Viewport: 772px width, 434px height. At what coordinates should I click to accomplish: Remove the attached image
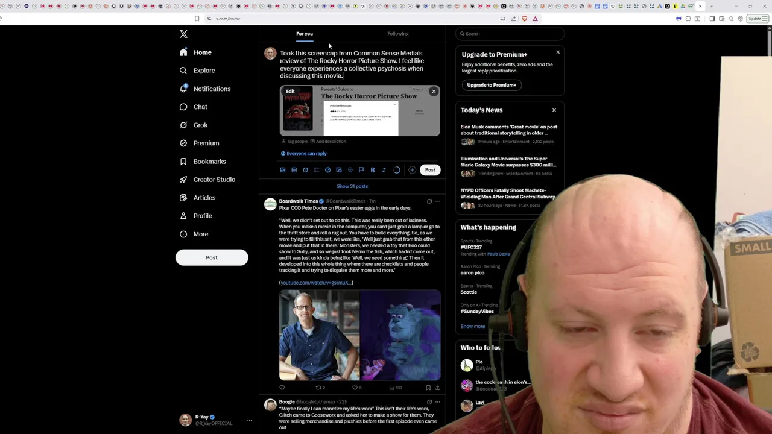[434, 92]
